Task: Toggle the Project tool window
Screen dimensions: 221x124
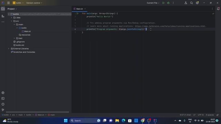Action: [x=3, y=9]
